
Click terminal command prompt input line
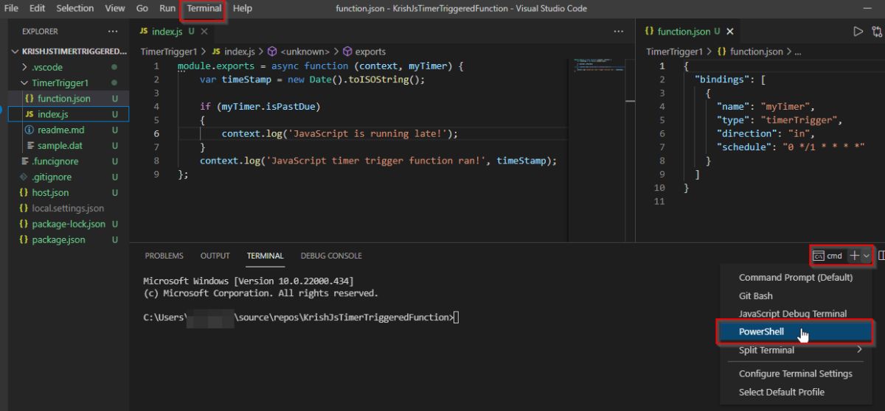(301, 317)
